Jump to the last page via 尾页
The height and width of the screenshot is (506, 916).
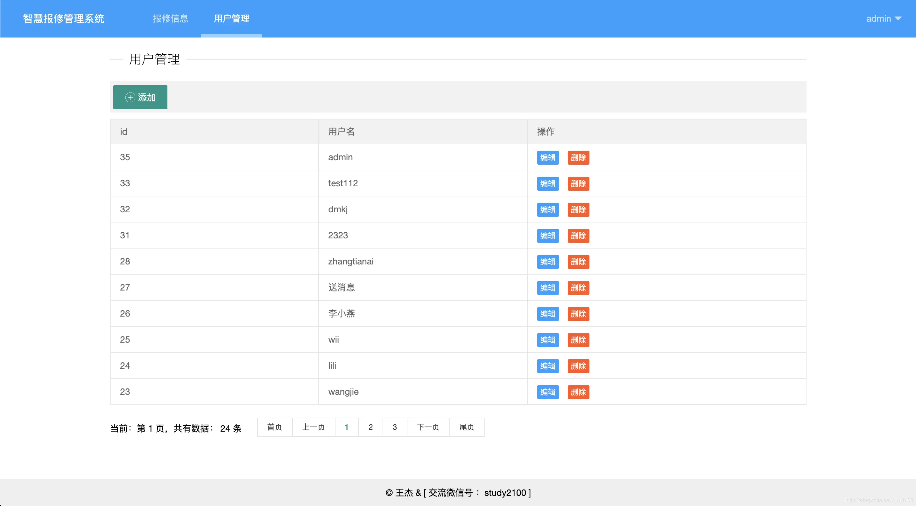point(467,427)
